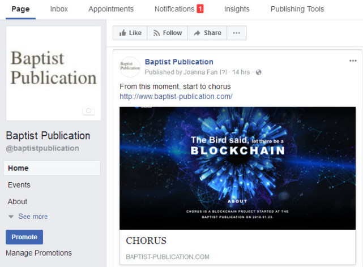This screenshot has height=267, width=363.
Task: Select Home in the sidebar
Action: click(52, 168)
